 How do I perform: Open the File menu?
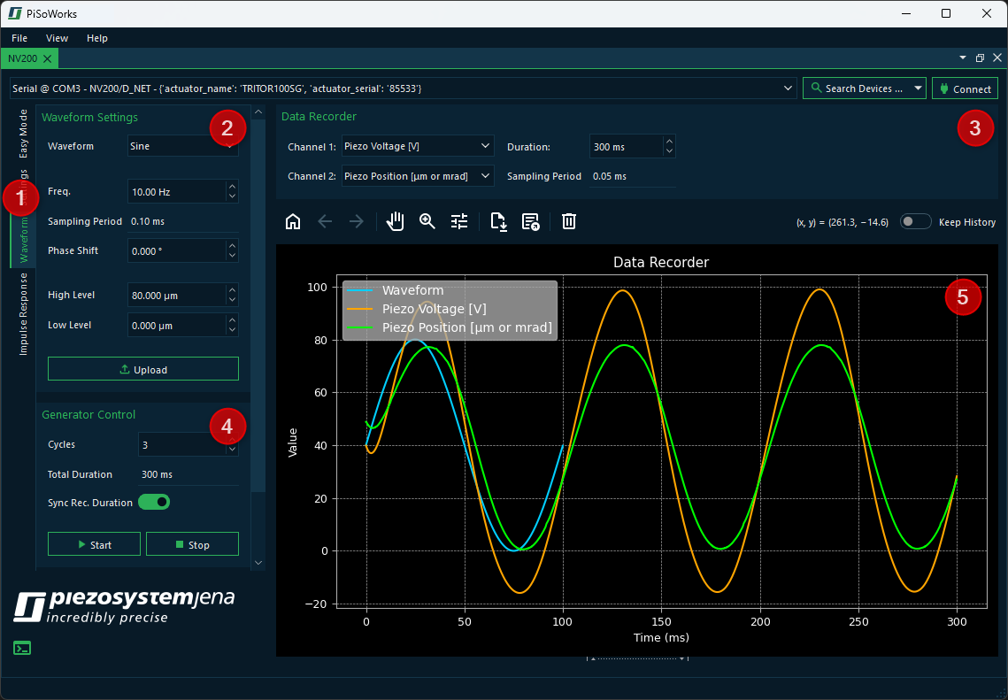19,38
